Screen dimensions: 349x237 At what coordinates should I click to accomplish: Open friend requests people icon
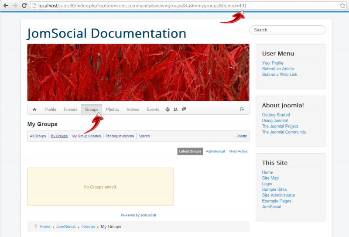176,110
